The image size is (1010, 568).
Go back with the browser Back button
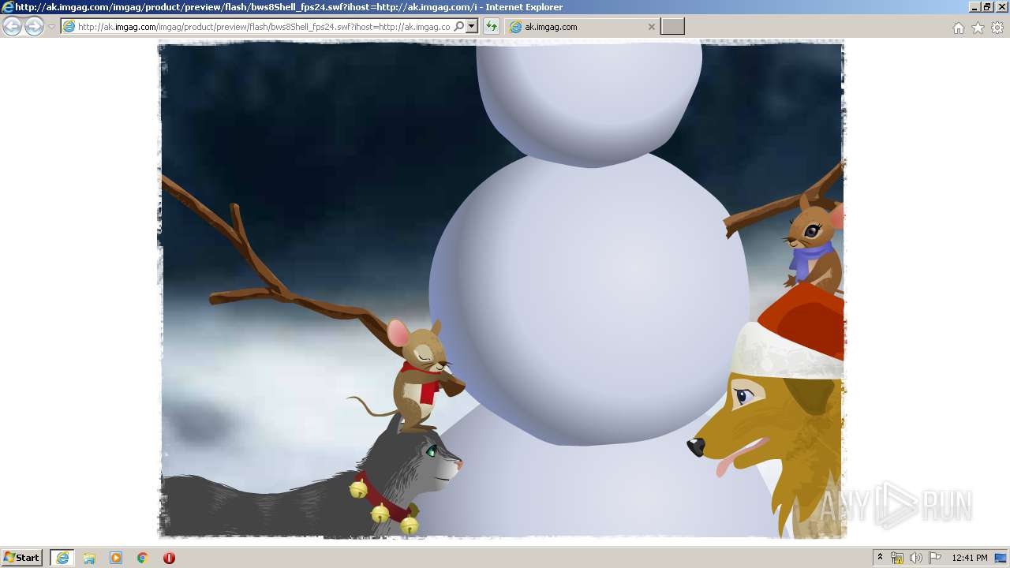click(x=12, y=26)
